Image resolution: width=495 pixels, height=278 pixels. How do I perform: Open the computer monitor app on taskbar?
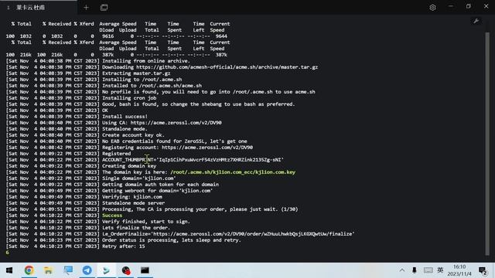(68, 270)
